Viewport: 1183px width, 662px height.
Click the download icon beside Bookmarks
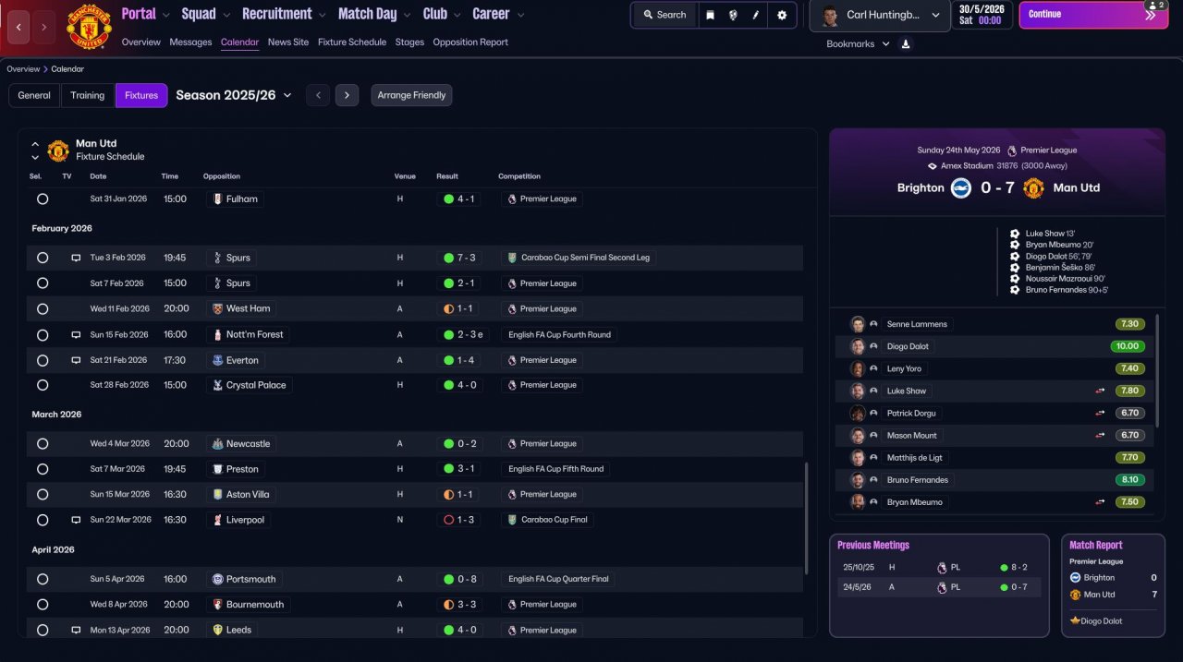click(x=906, y=43)
